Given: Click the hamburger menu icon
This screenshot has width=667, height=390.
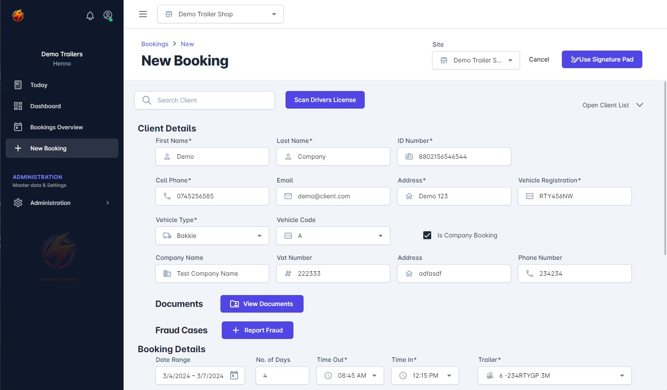Looking at the screenshot, I should tap(143, 14).
